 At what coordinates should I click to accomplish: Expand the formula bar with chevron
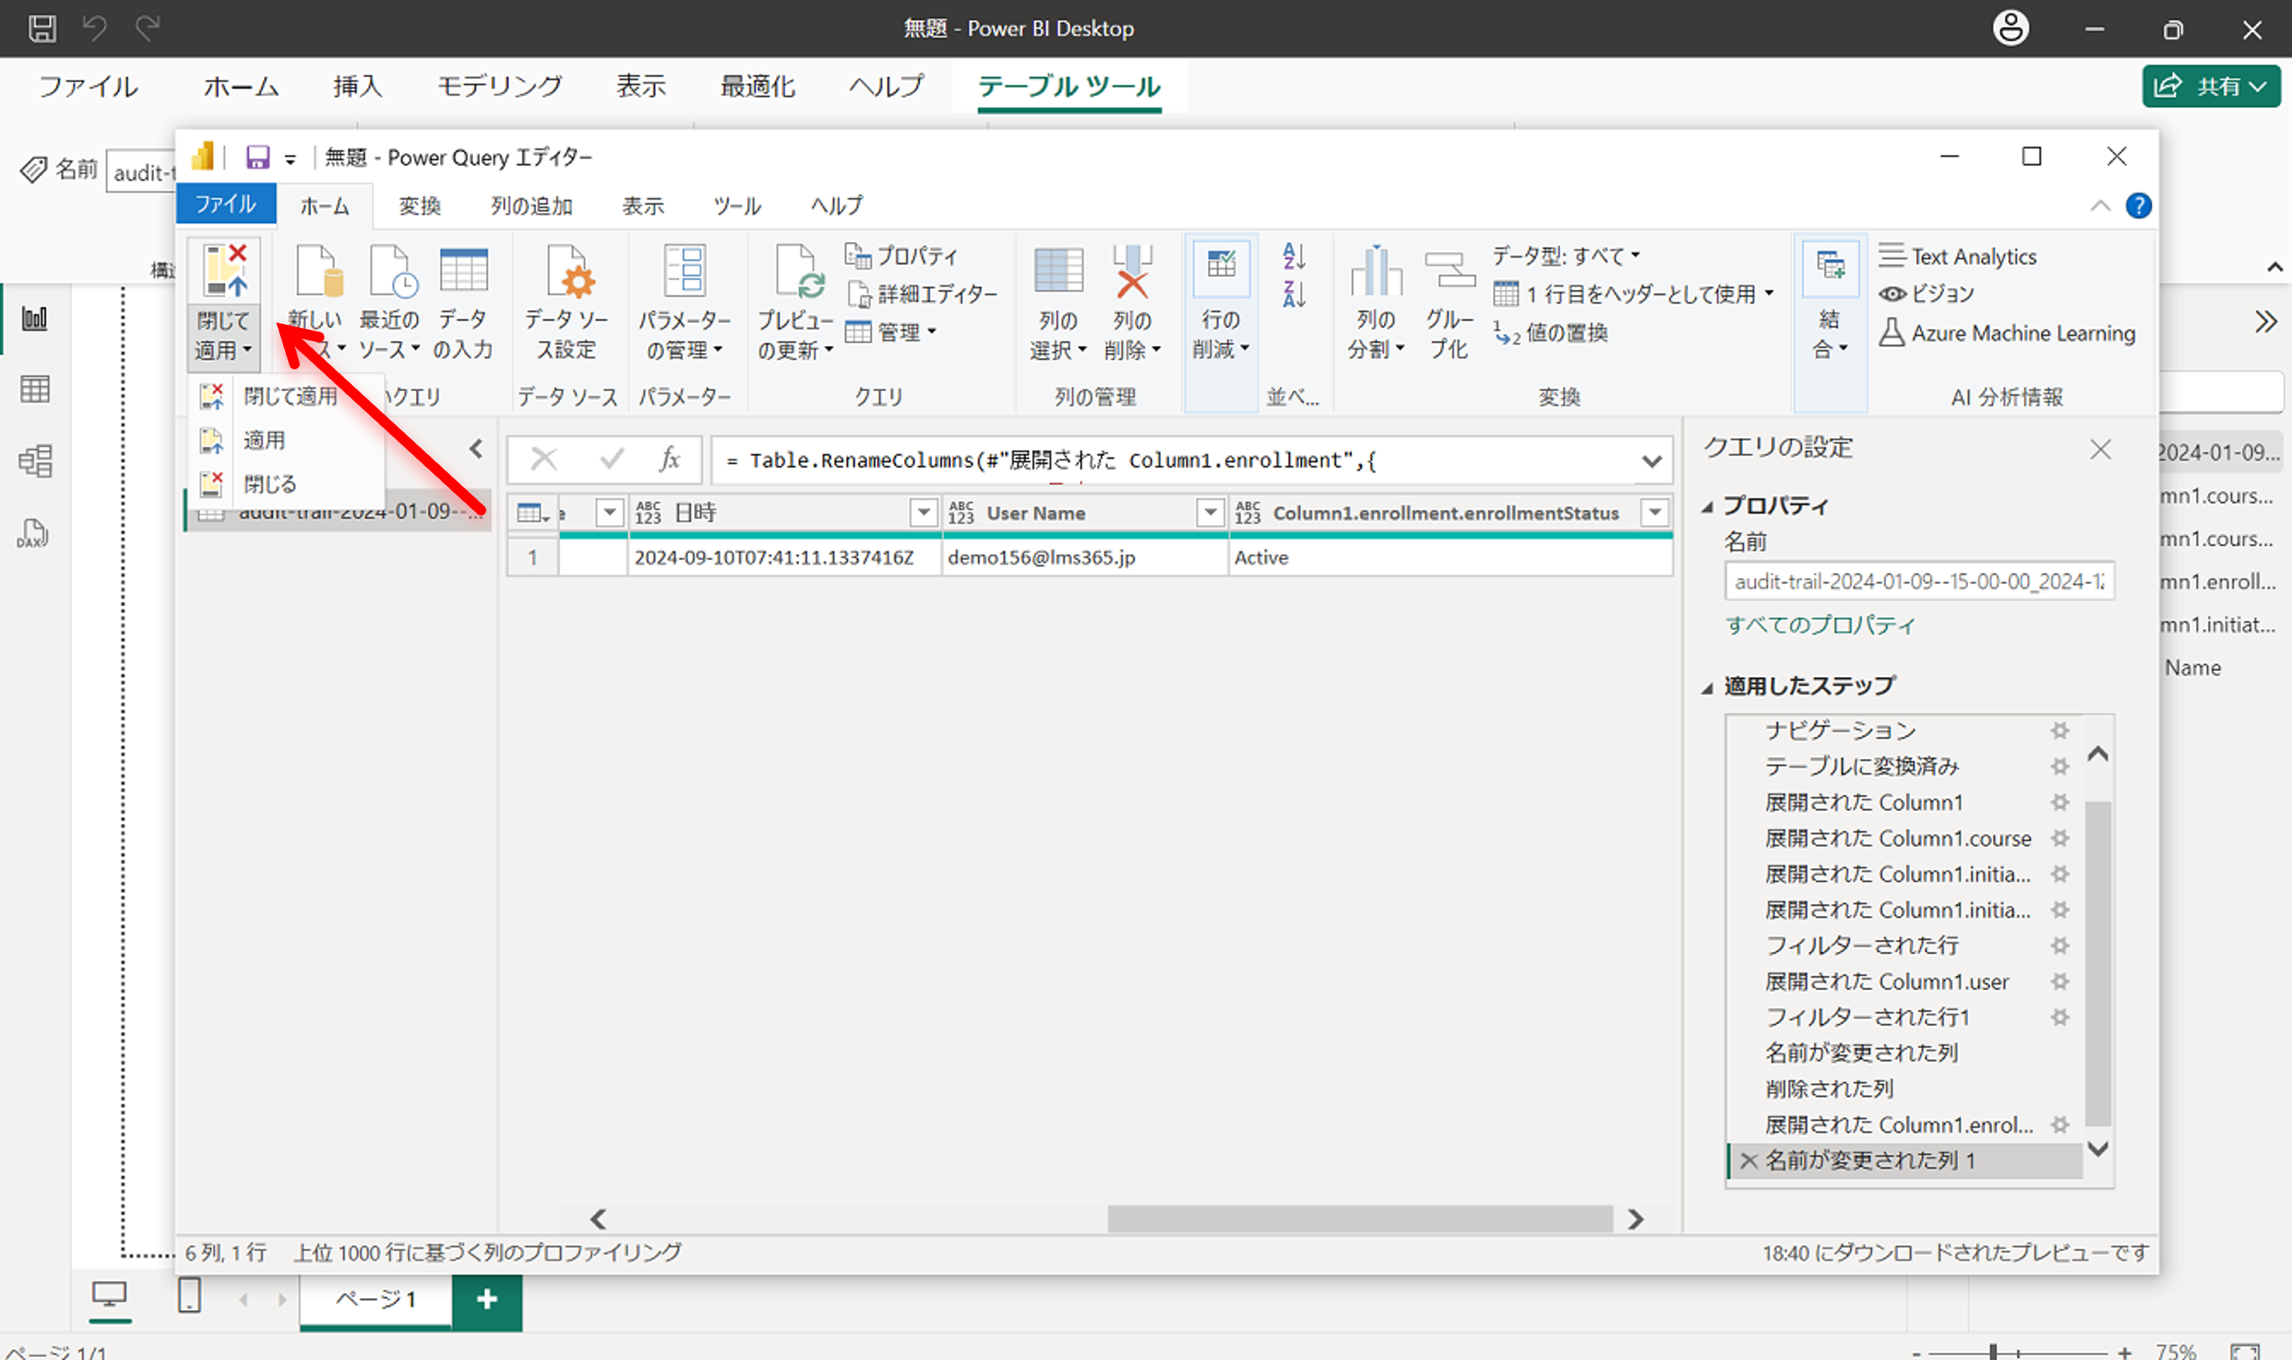1652,460
